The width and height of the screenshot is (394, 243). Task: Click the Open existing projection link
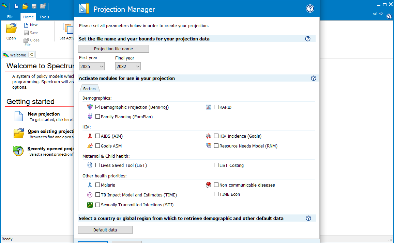click(50, 131)
